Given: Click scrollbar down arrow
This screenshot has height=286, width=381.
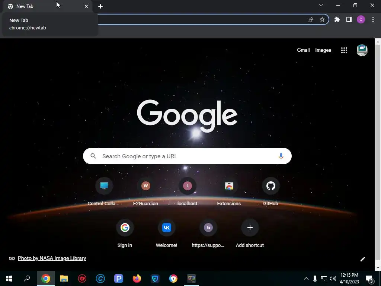Looking at the screenshot, I should pos(378,268).
